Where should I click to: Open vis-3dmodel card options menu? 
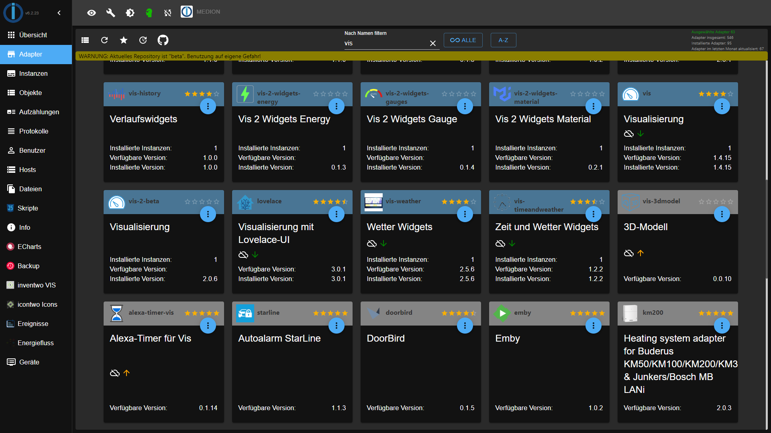coord(722,214)
